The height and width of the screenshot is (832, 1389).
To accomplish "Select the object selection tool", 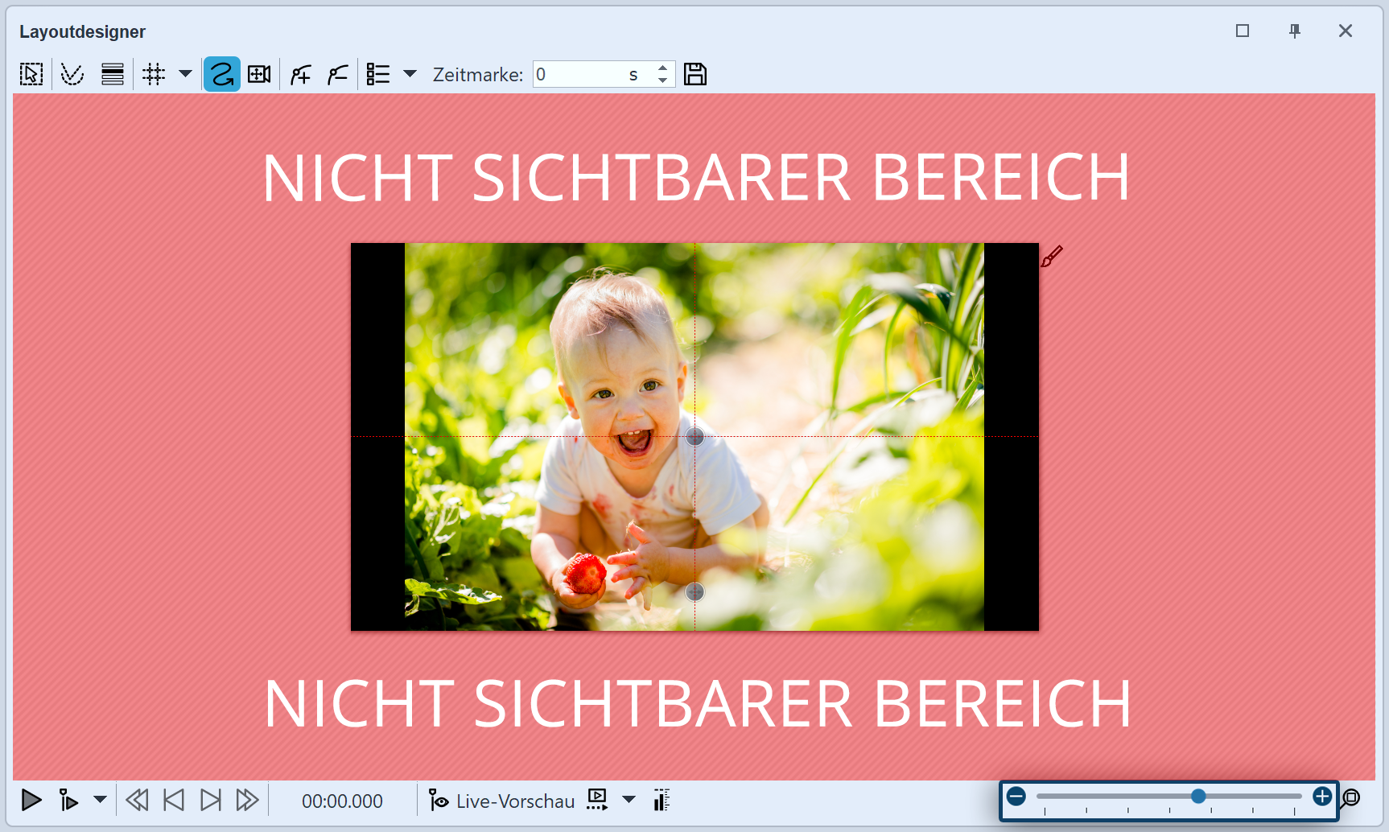I will tap(31, 73).
